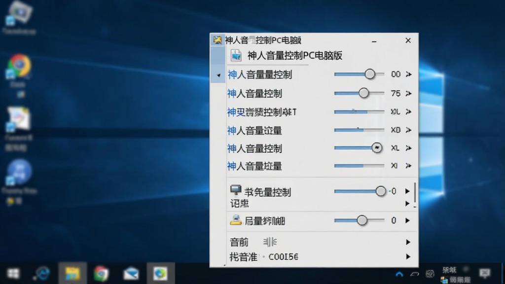Click the input method indicator in the system tray
This screenshot has height=284, width=505.
449,270
